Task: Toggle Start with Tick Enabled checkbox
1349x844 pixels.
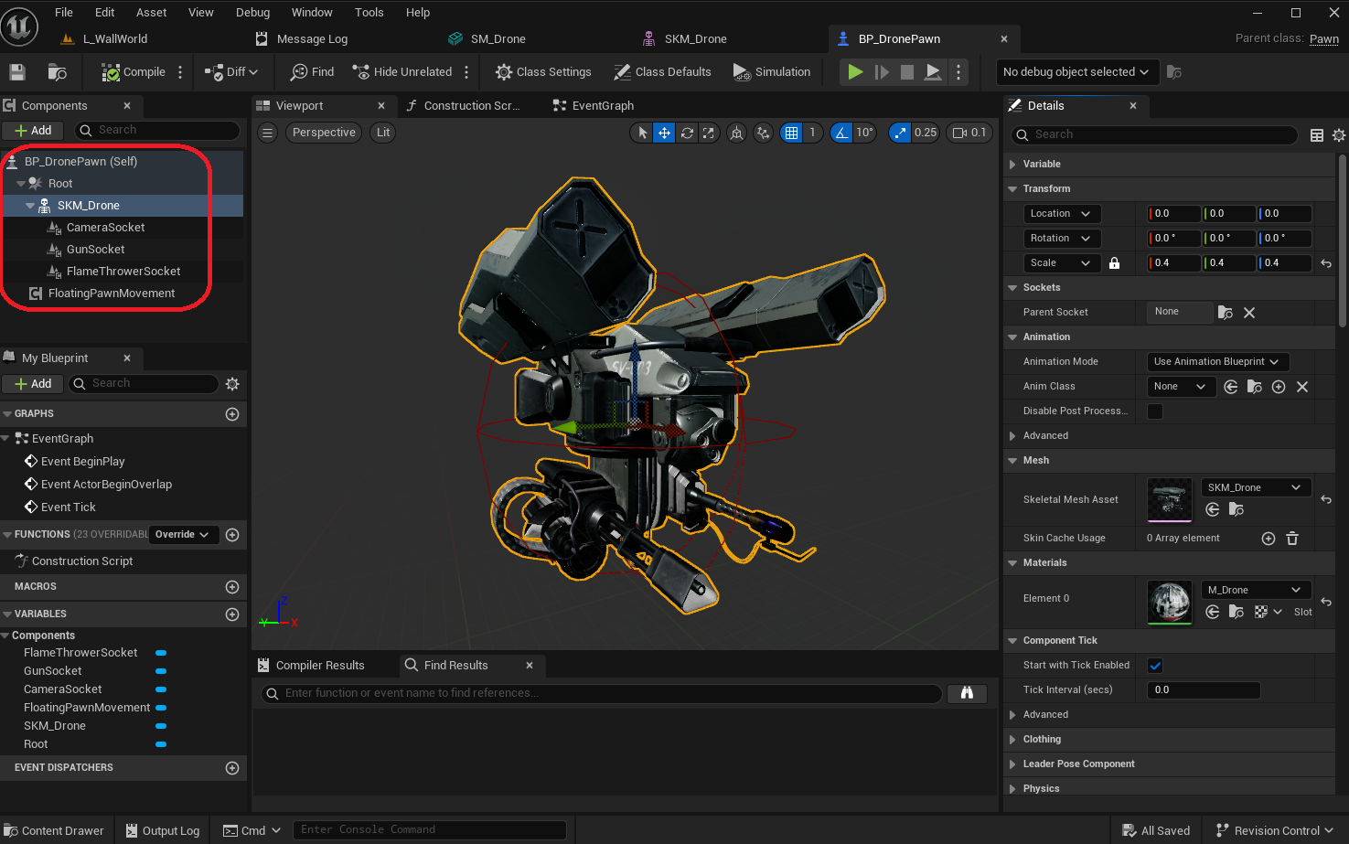Action: 1155,666
